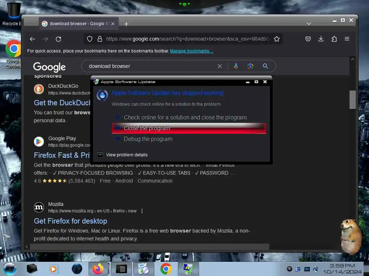Open the Pocket save icon

(308, 39)
